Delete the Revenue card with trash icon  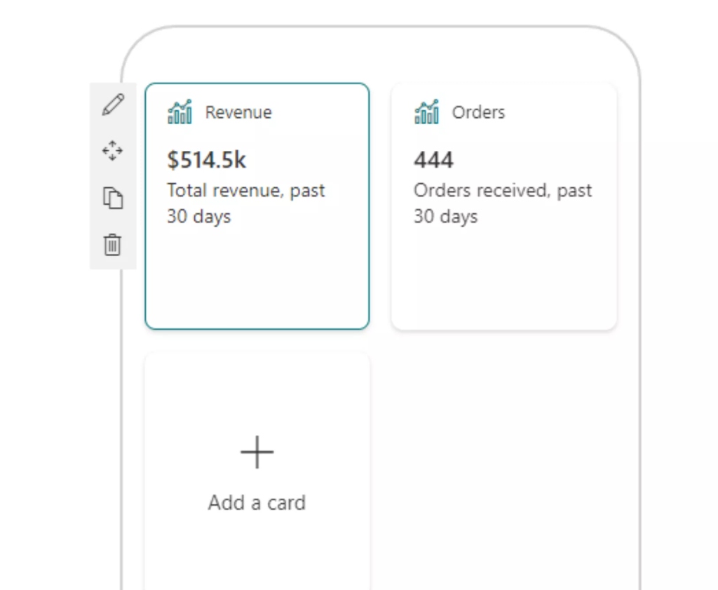point(113,245)
